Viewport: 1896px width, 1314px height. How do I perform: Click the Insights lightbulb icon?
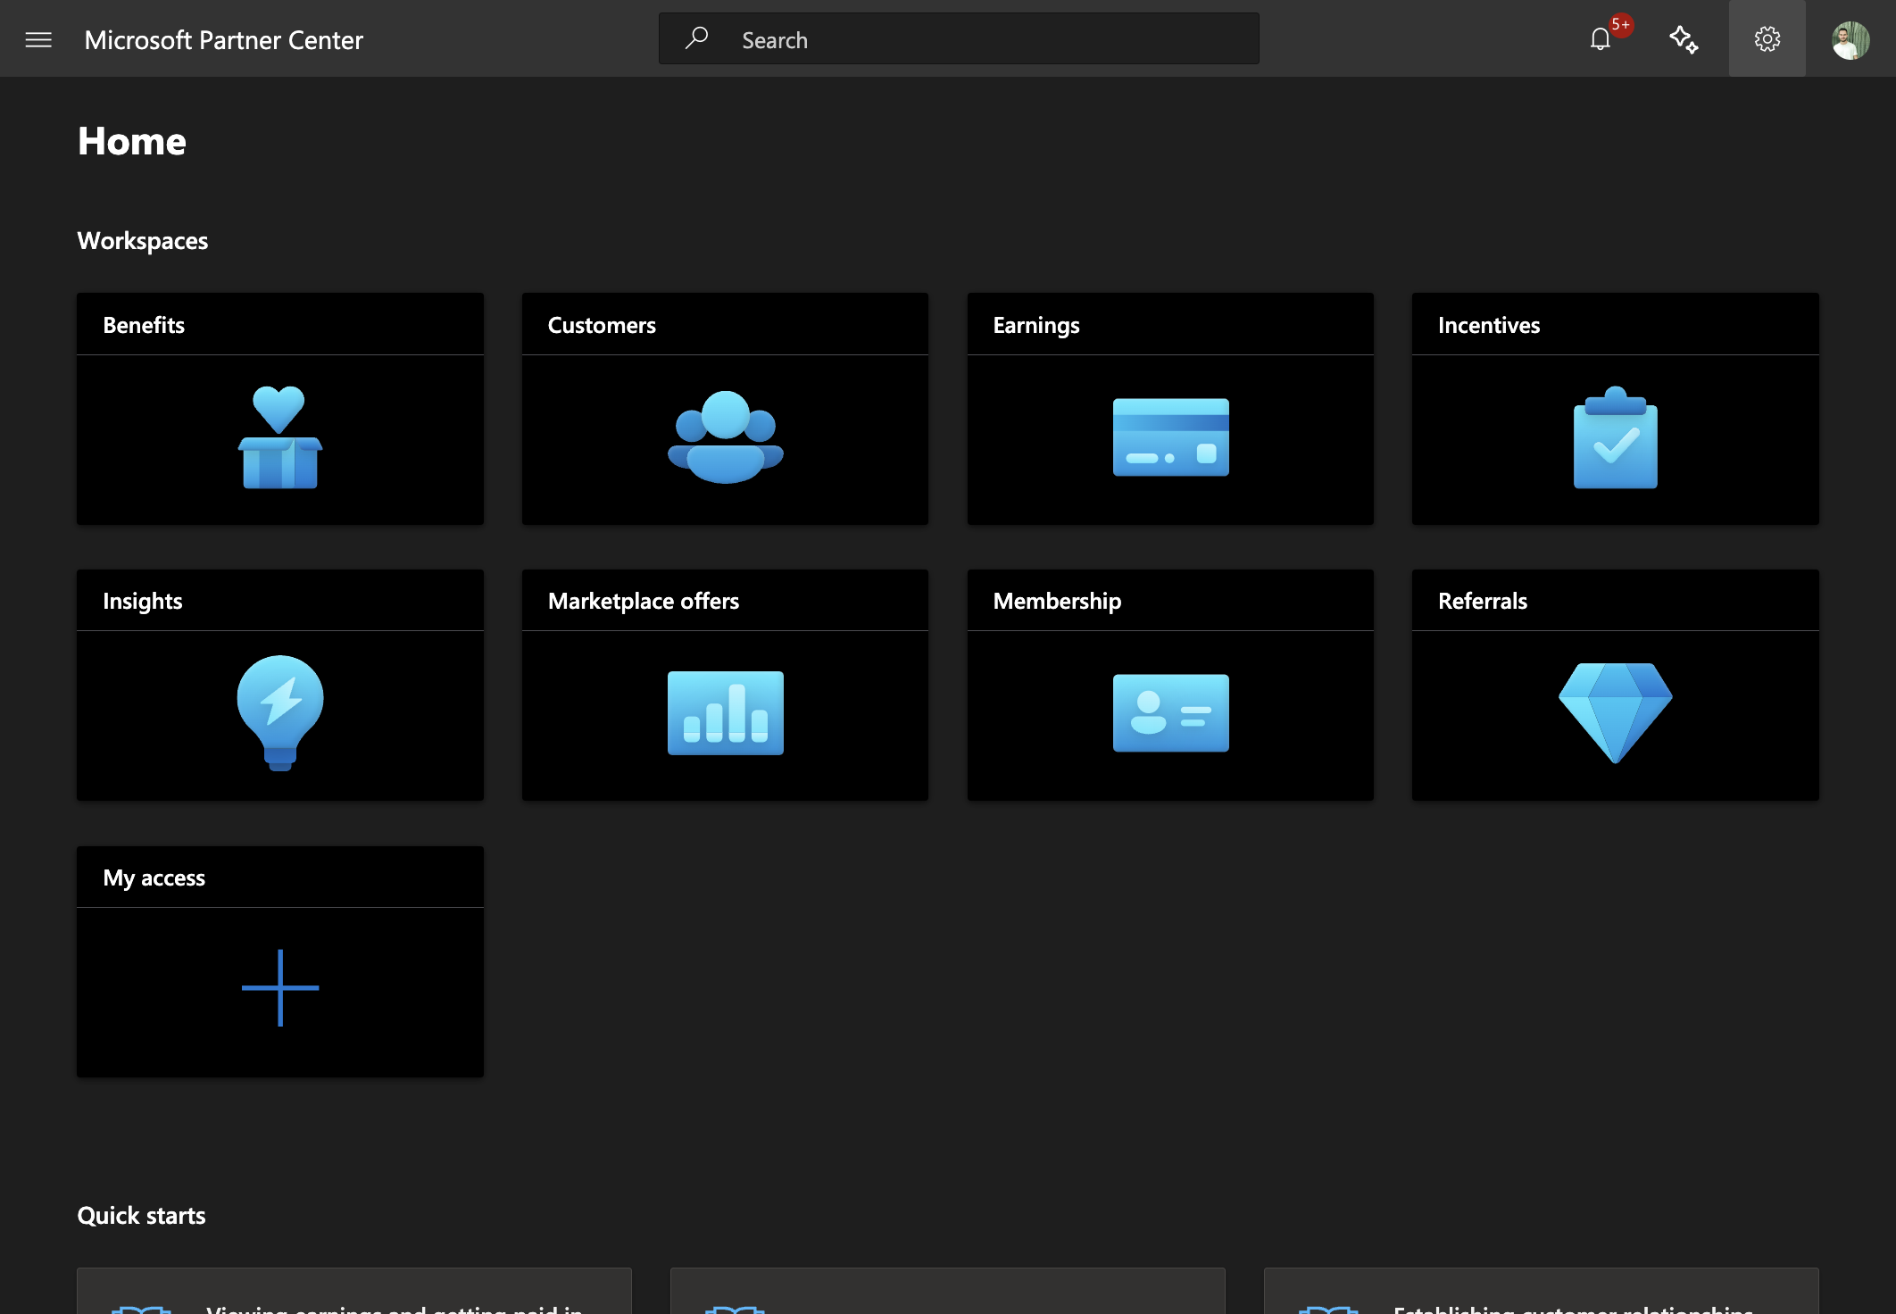point(279,713)
